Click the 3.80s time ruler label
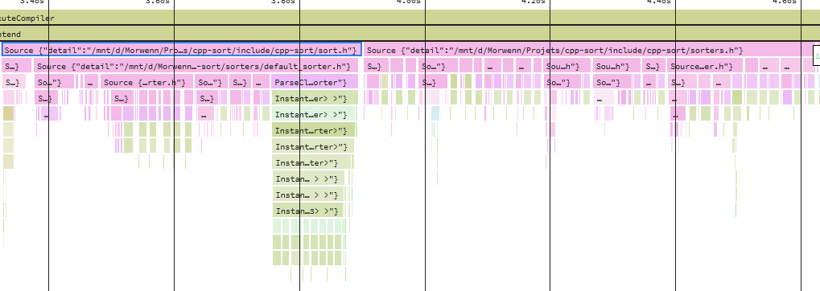The image size is (820, 291). [283, 2]
